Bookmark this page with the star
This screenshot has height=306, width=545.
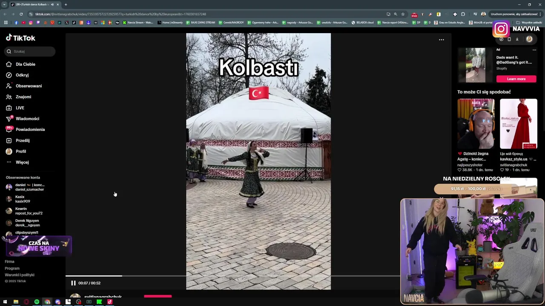point(403,14)
